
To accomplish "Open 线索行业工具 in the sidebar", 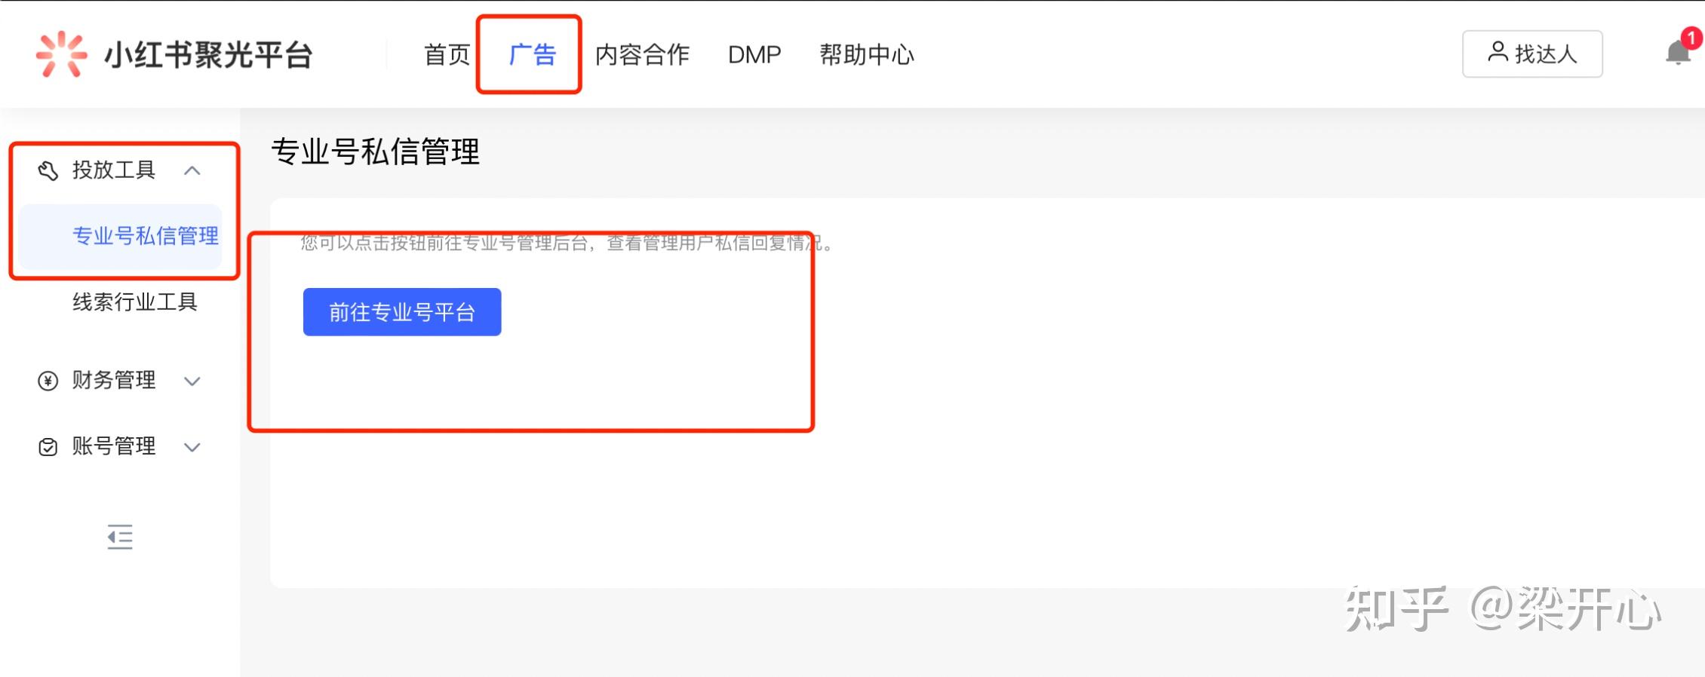I will tap(134, 302).
